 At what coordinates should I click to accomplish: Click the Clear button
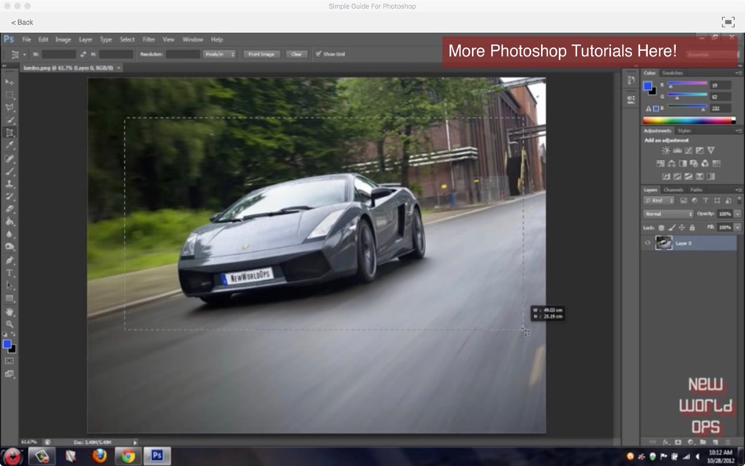(x=296, y=54)
